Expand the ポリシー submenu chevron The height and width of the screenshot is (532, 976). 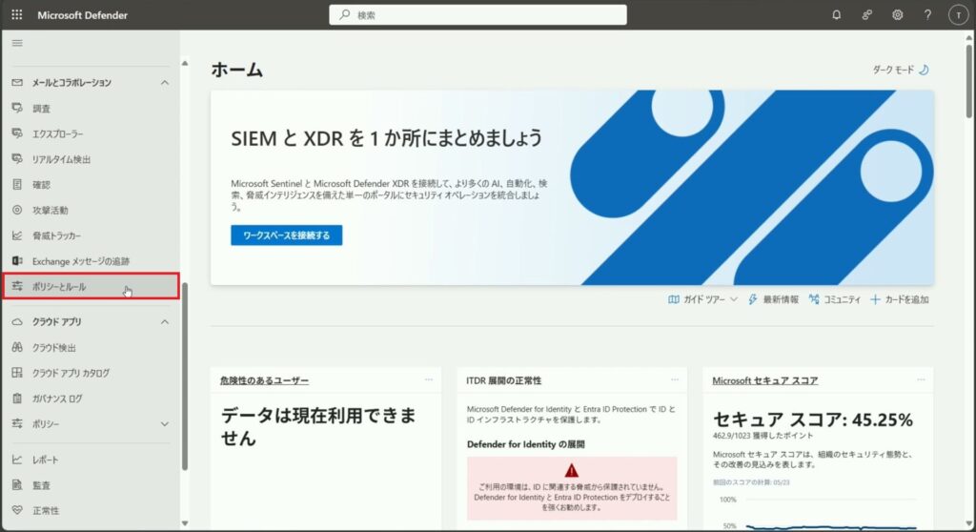pyautogui.click(x=164, y=423)
